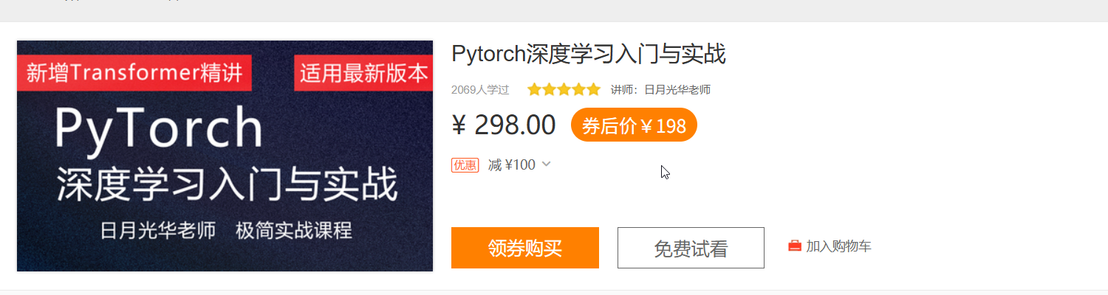The image size is (1108, 295).
Task: Open the Pytorch深度学习入门与实战 course title
Action: pyautogui.click(x=589, y=55)
